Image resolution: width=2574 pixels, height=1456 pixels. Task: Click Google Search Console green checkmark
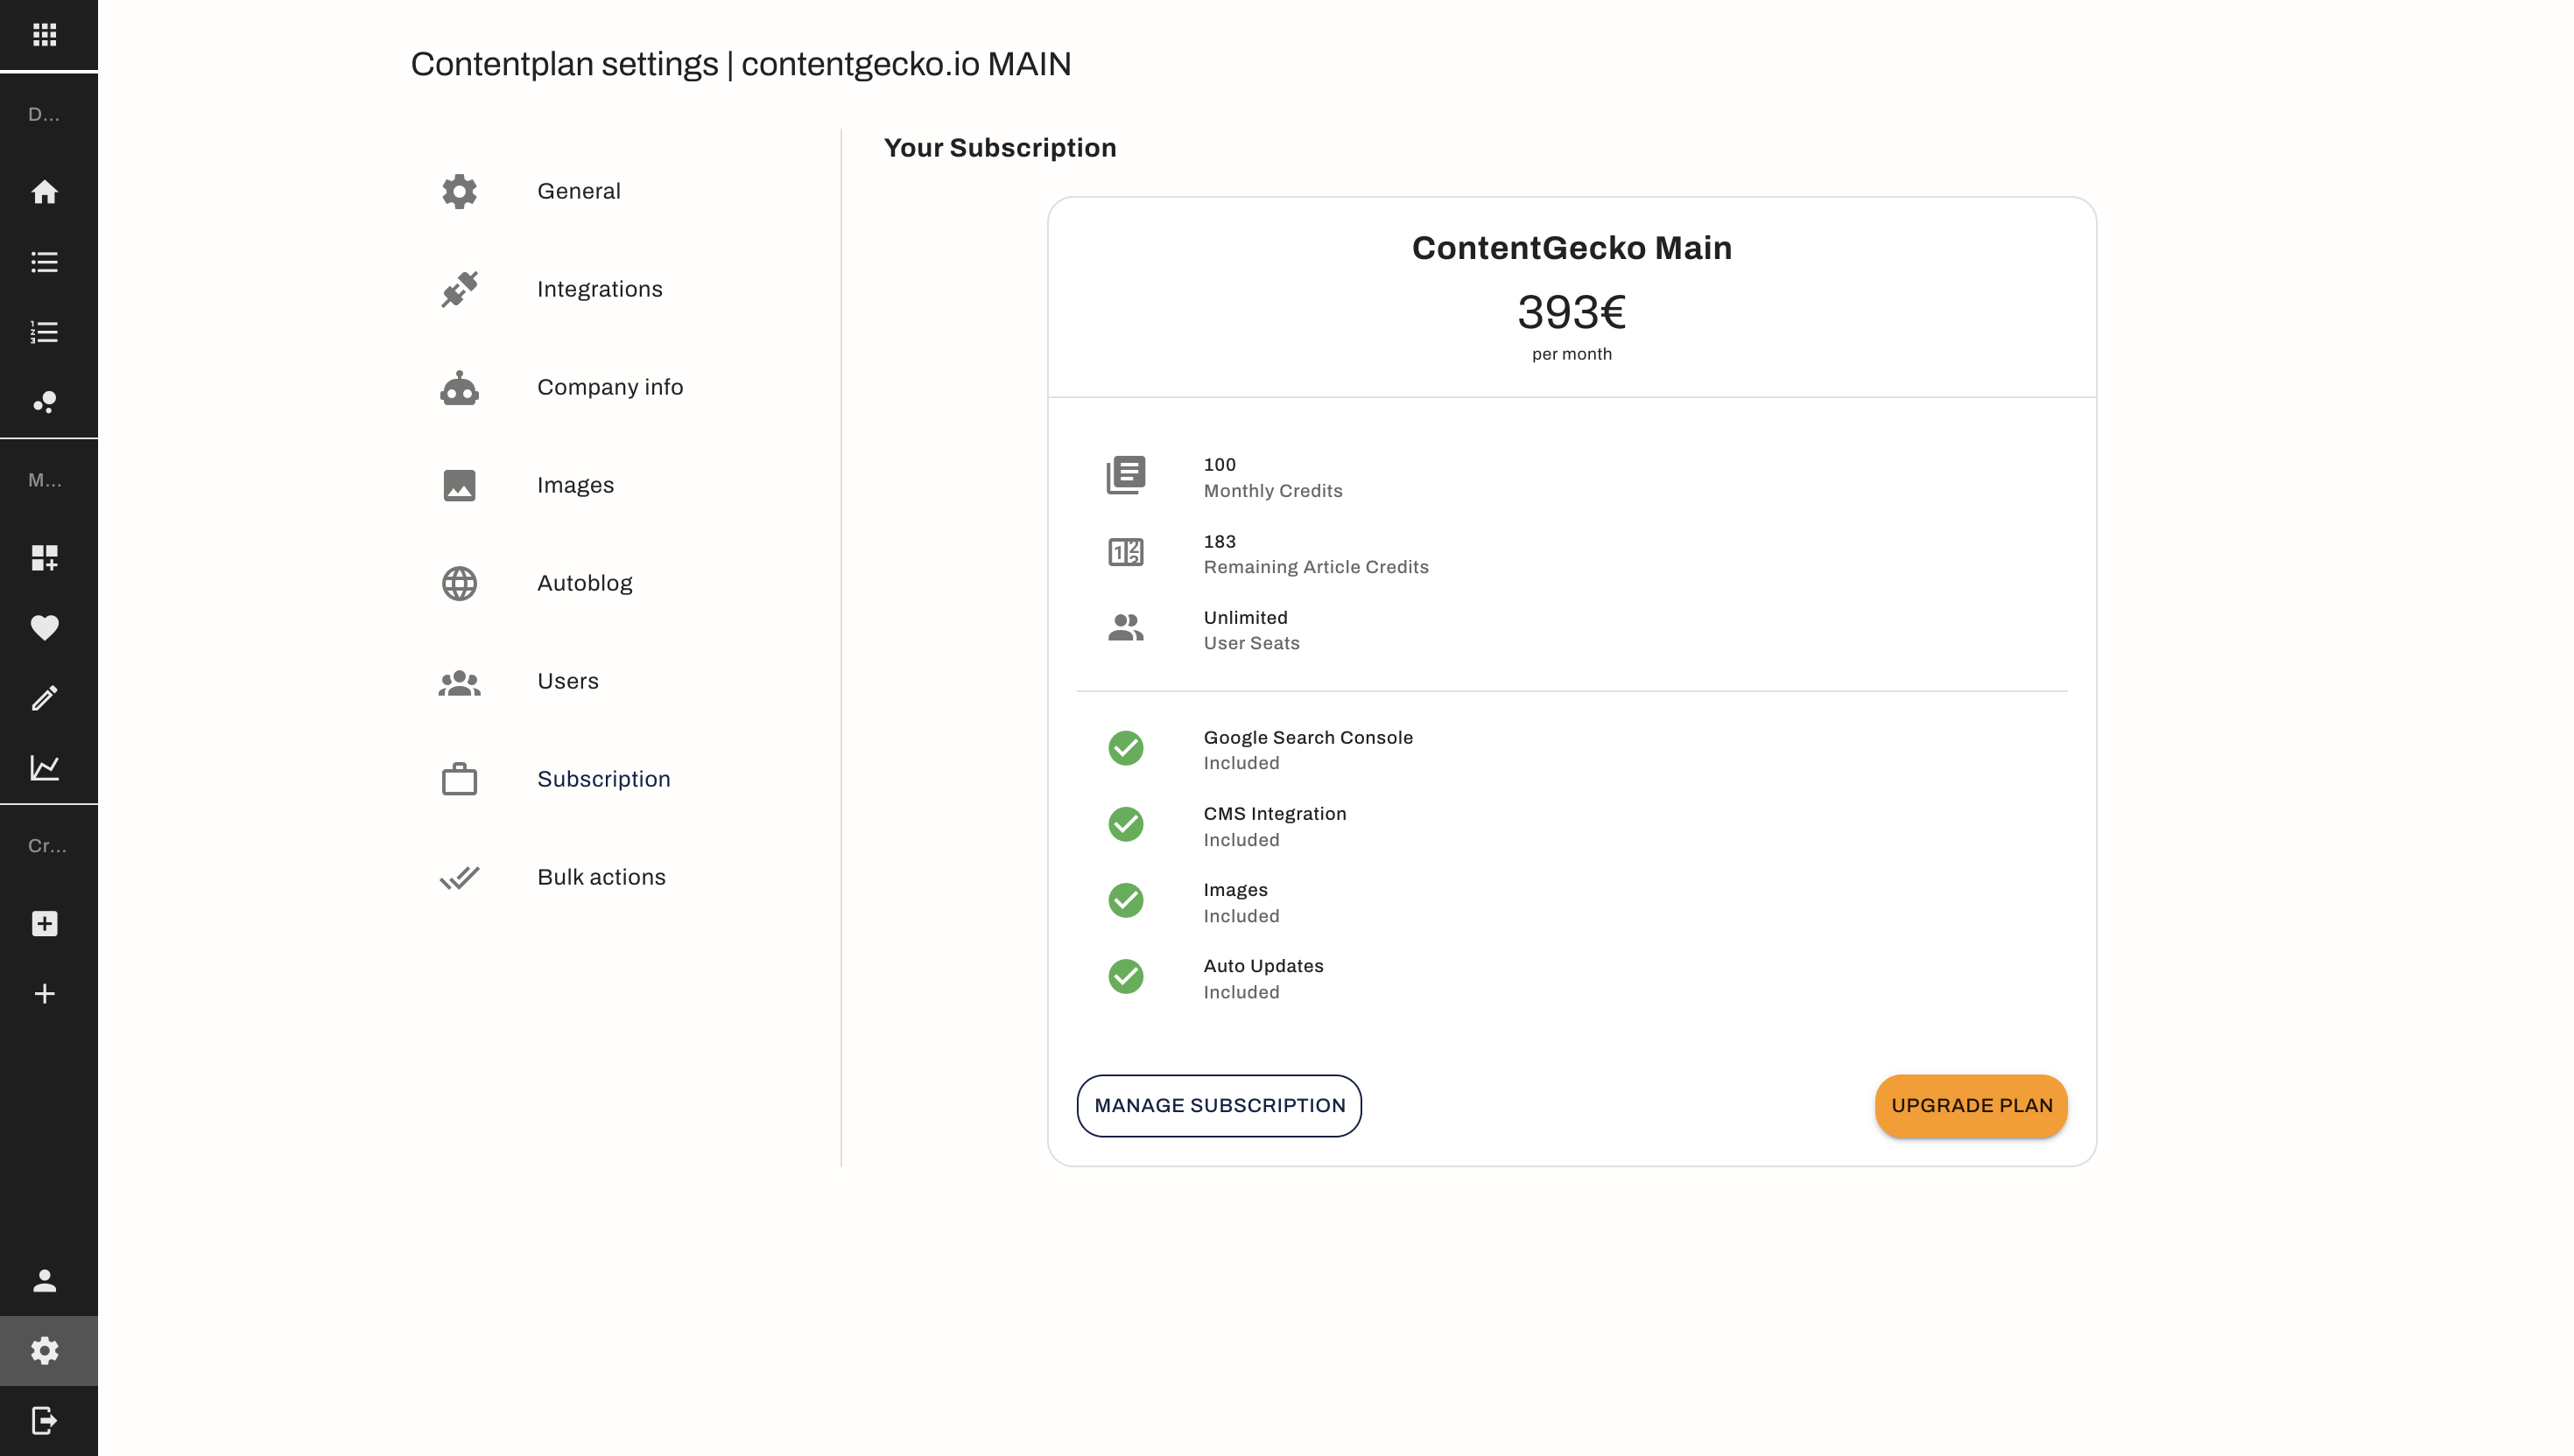pos(1125,748)
